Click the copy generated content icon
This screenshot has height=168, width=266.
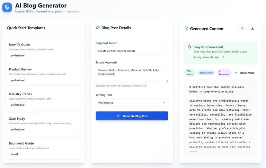pyautogui.click(x=242, y=29)
